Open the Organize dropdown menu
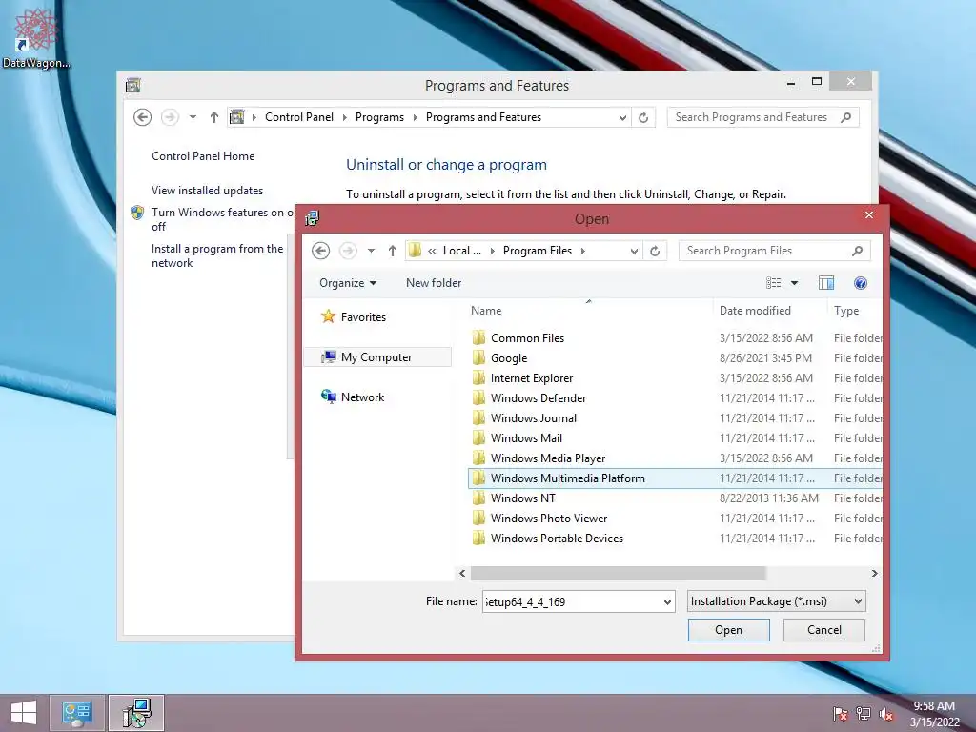The height and width of the screenshot is (732, 976). 347,283
